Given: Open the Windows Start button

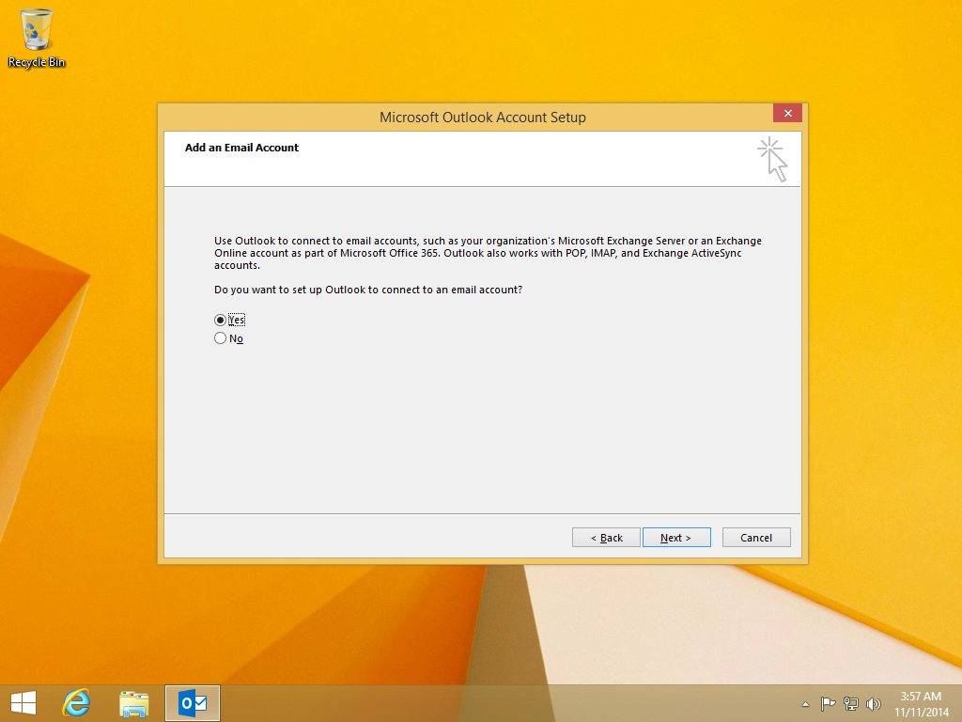Looking at the screenshot, I should tap(23, 703).
